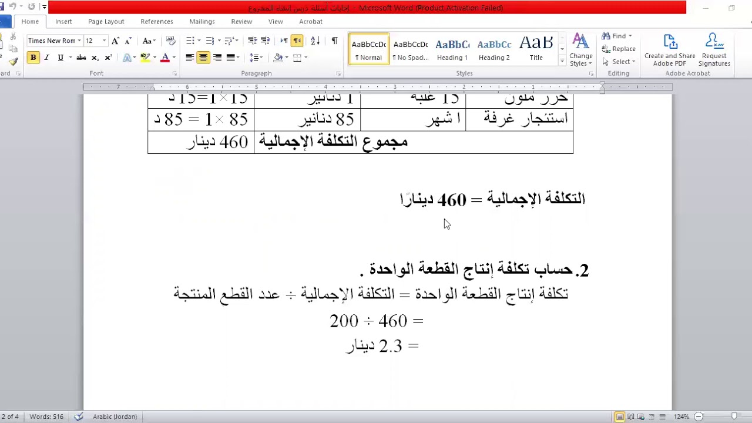Apply the Heading 2 style

[x=494, y=49]
